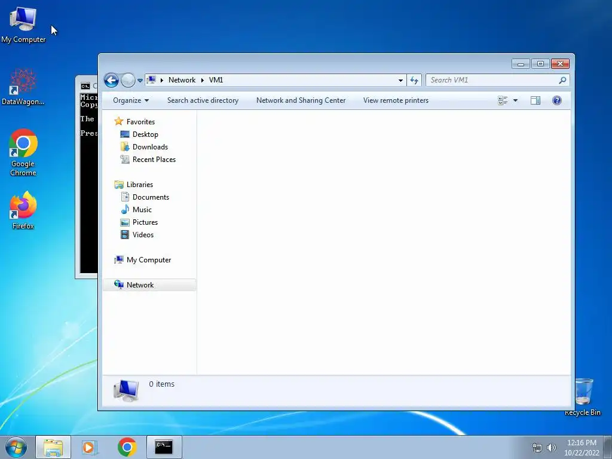Select Network in the navigation pane
Screen dimensions: 612x459
click(x=140, y=285)
